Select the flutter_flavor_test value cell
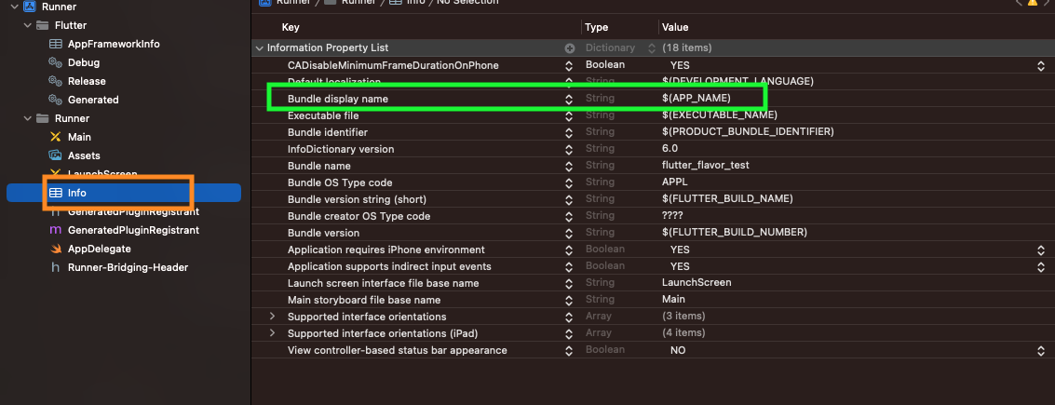 [706, 166]
